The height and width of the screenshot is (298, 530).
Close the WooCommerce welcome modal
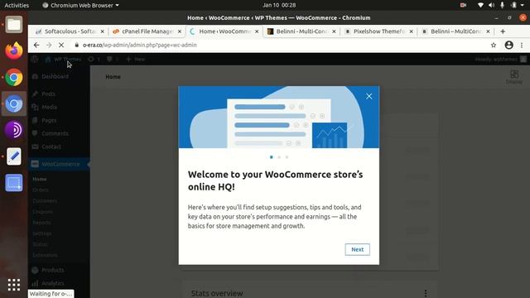[x=369, y=96]
